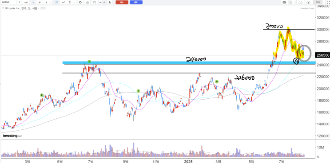
Task: Expand dropdown arrow next to 2014 layout
Action: click(324, 2)
